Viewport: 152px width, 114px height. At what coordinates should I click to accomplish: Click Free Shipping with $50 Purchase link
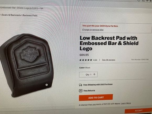pyautogui.click(x=98, y=85)
